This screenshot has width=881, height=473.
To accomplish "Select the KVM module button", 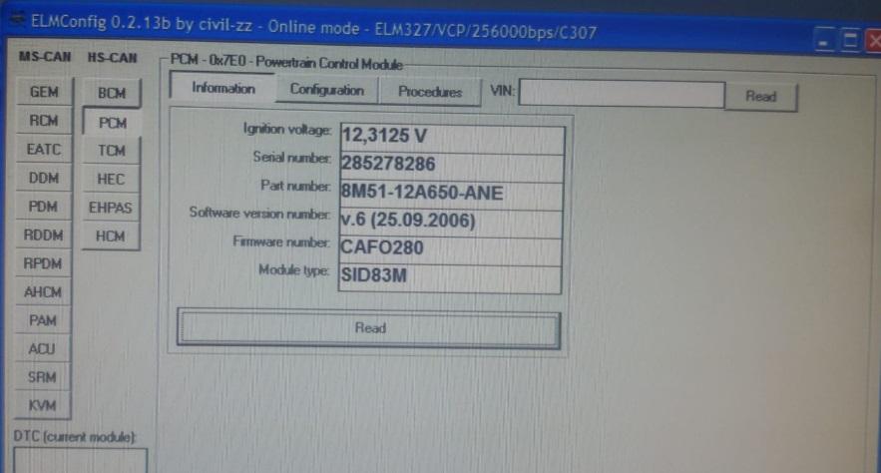I will 43,405.
